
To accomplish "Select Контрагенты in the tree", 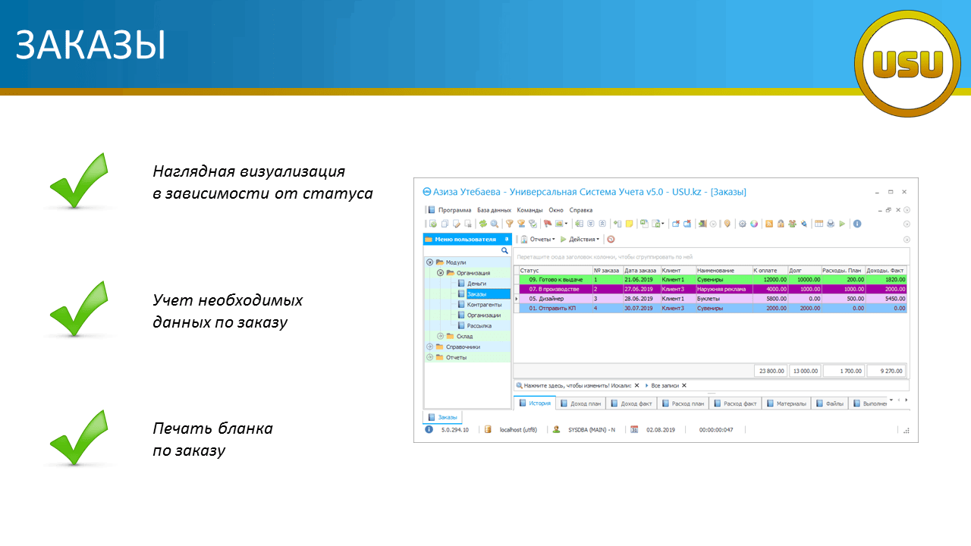I will tap(483, 304).
